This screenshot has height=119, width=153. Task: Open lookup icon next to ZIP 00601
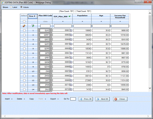71,31
